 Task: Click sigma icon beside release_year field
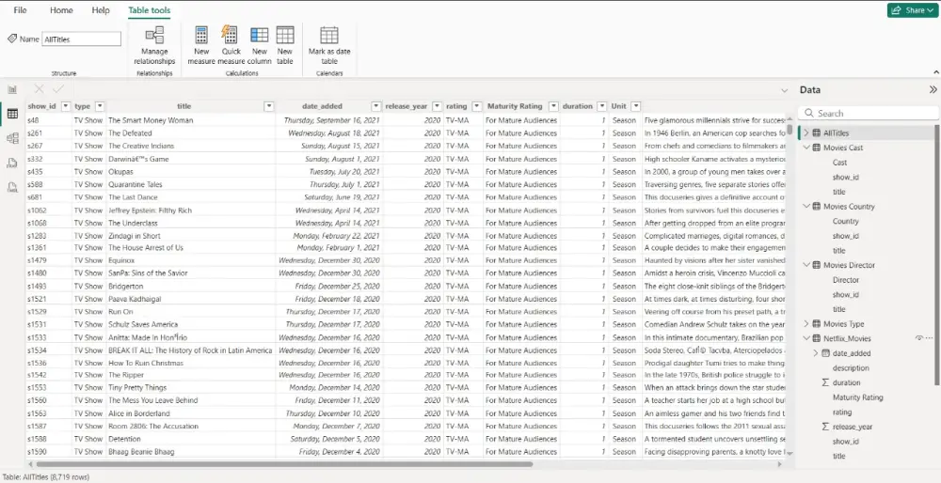[x=825, y=427]
